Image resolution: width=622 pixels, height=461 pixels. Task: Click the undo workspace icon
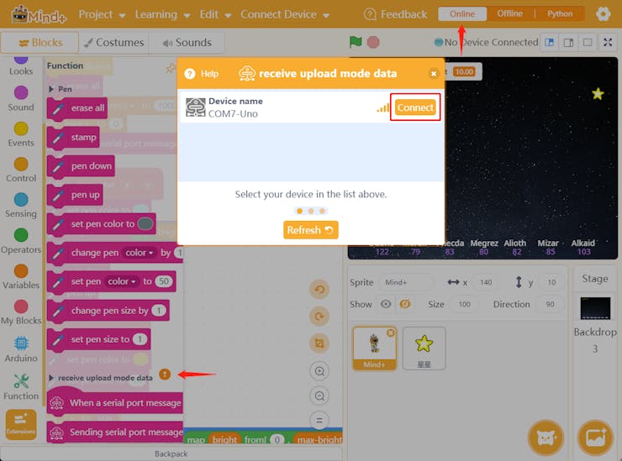tap(319, 290)
